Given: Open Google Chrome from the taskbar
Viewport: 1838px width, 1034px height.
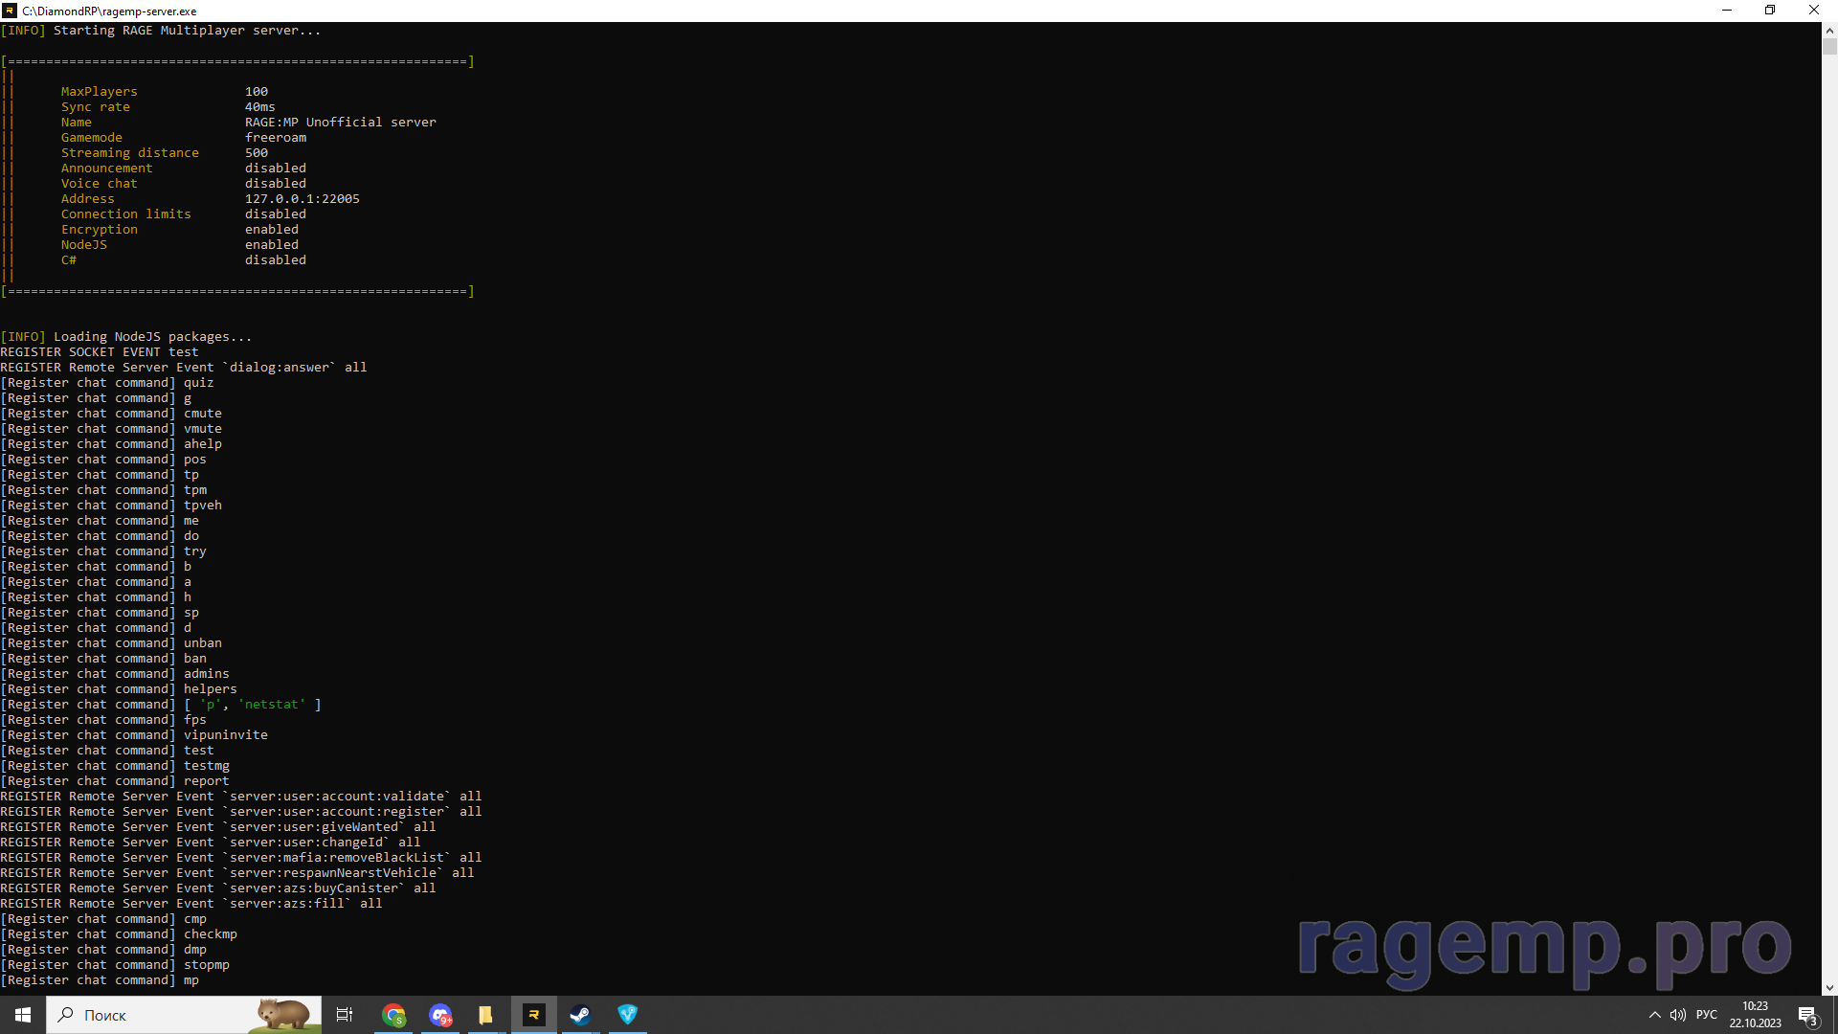Looking at the screenshot, I should [x=393, y=1015].
